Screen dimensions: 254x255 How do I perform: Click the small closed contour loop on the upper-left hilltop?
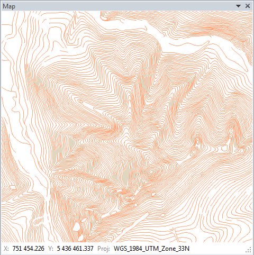[x=80, y=101]
